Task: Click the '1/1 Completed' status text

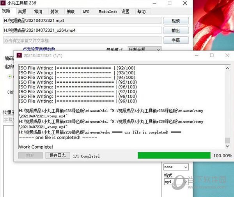Action: [86, 156]
